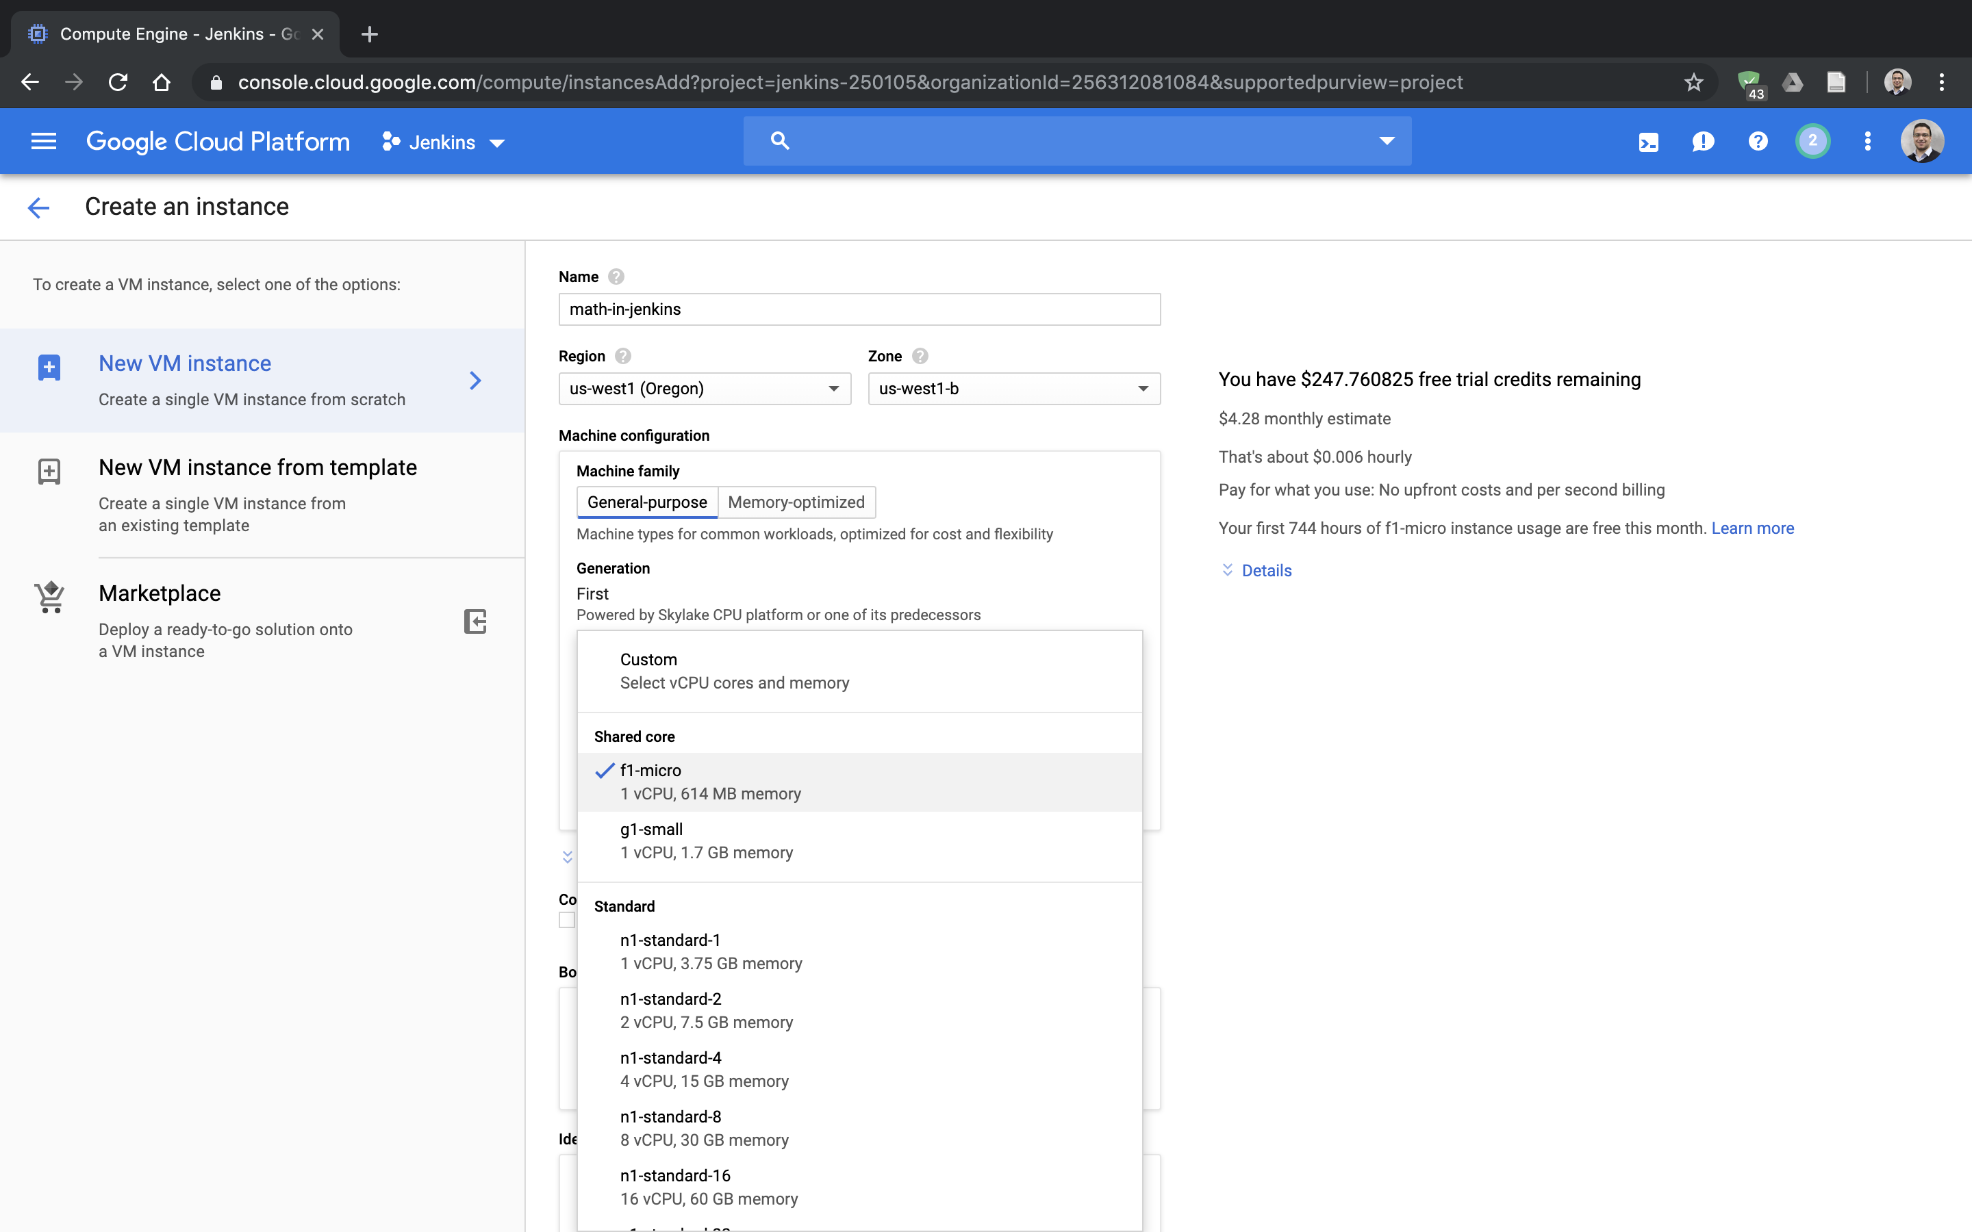Click the help icon next to Name
Viewport: 1972px width, 1232px height.
tap(616, 277)
